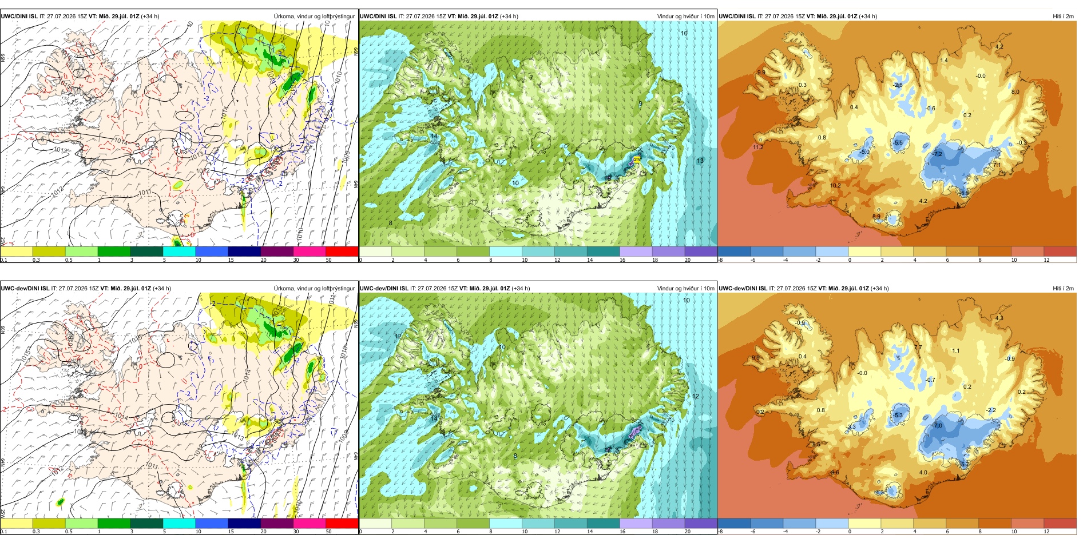Screen dimensions: 1087x543
Task: Click the 8.0 temperature value on UWC/DINI map
Action: point(1015,92)
